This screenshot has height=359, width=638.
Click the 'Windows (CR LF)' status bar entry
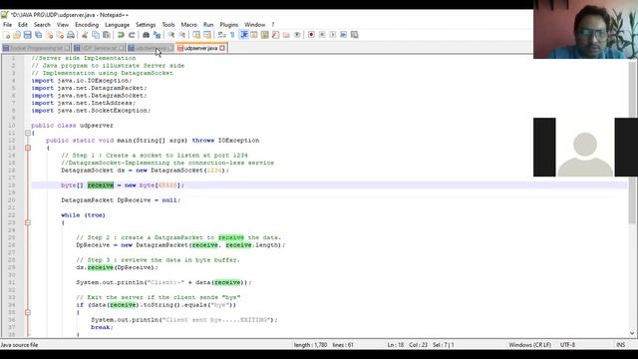coord(529,345)
